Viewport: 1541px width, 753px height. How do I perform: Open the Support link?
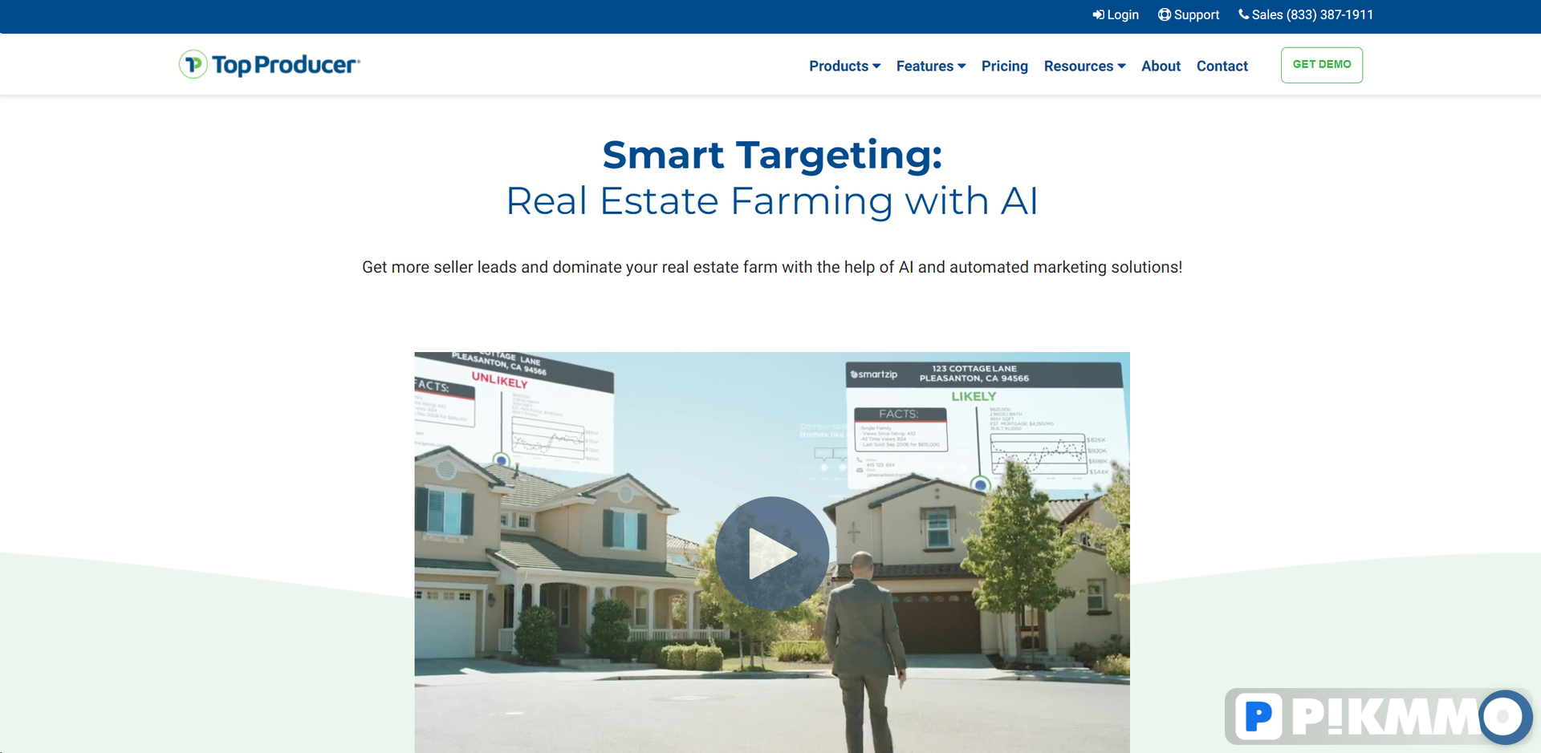click(1189, 15)
